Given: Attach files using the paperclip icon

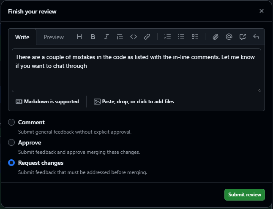Looking at the screenshot, I should (x=216, y=37).
